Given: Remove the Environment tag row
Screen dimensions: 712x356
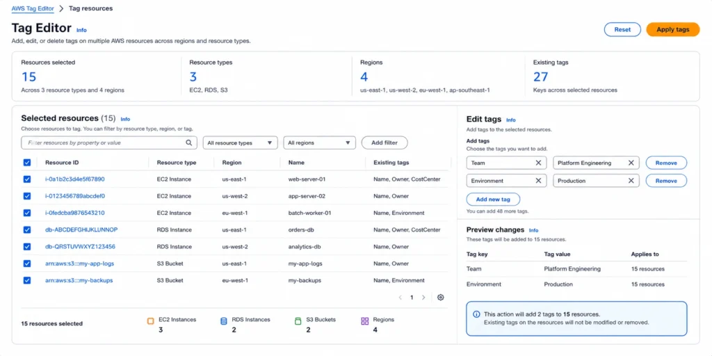Looking at the screenshot, I should (666, 181).
